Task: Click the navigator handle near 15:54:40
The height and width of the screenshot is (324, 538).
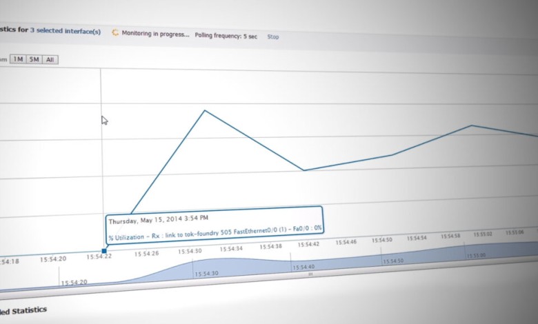Action: pyautogui.click(x=310, y=274)
